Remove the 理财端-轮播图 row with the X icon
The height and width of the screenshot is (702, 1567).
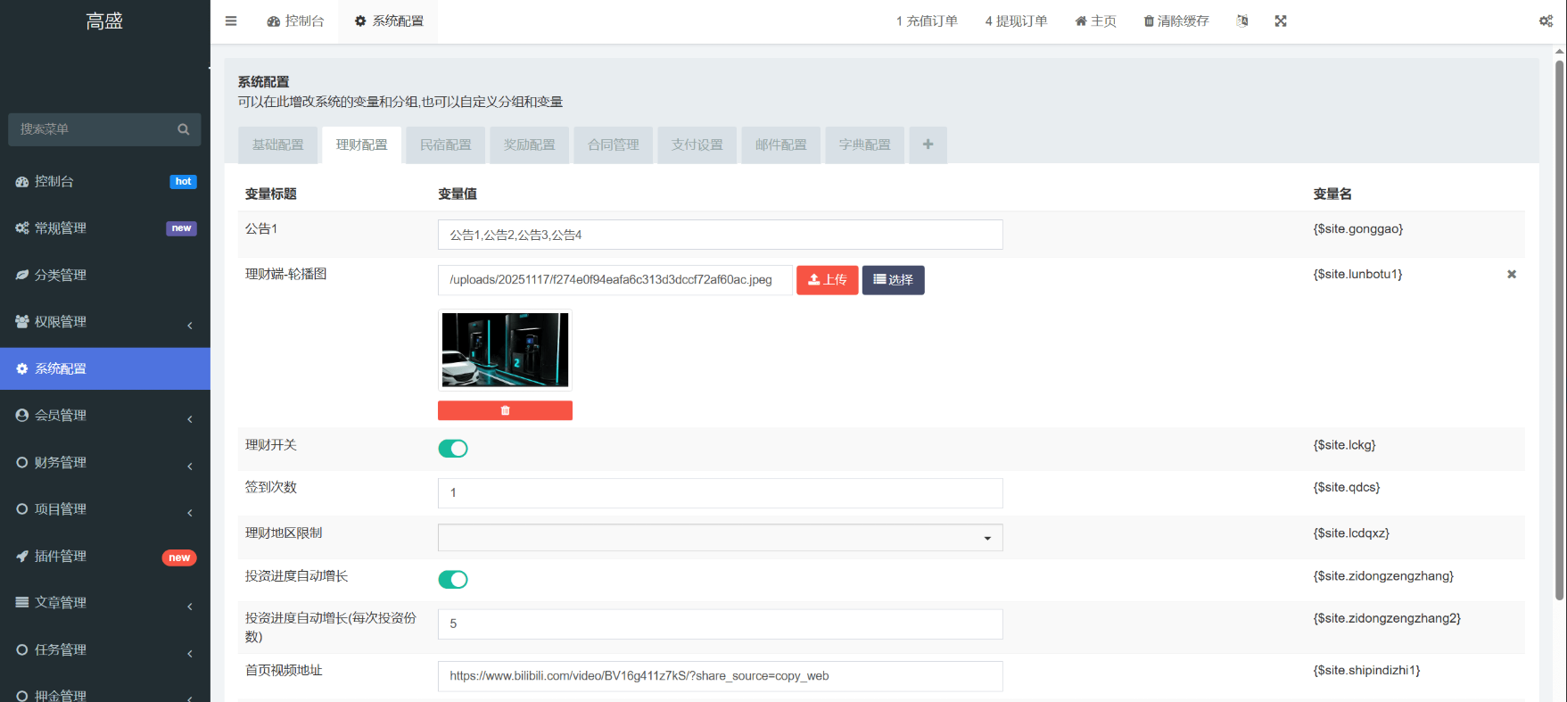click(x=1512, y=275)
